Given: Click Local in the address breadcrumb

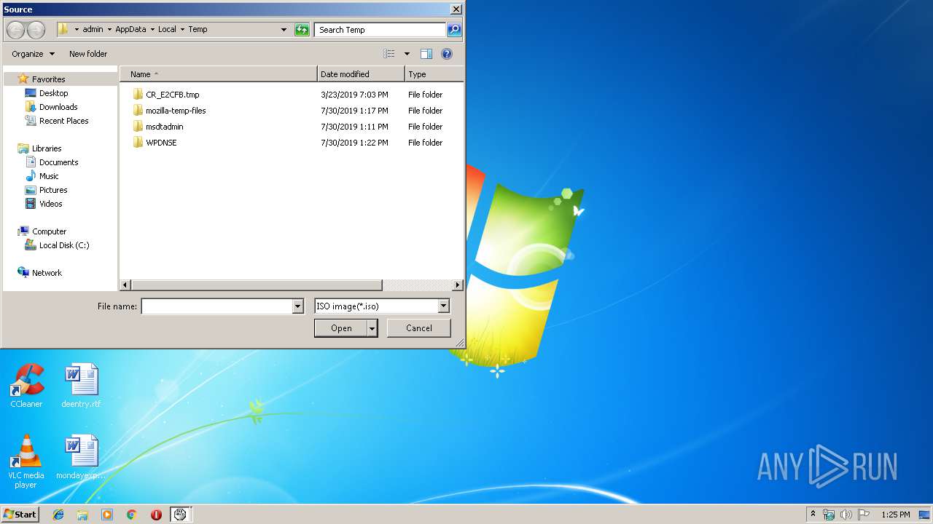Looking at the screenshot, I should click(x=167, y=30).
